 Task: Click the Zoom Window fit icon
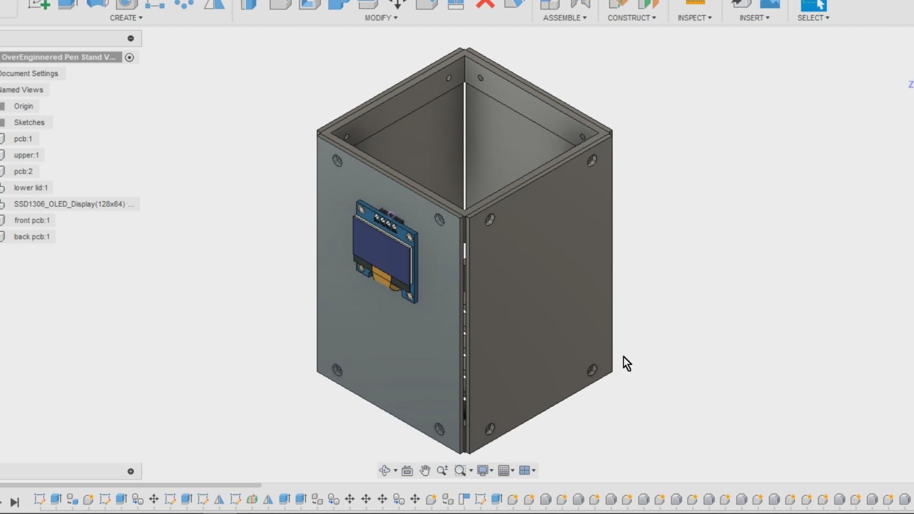tap(460, 471)
